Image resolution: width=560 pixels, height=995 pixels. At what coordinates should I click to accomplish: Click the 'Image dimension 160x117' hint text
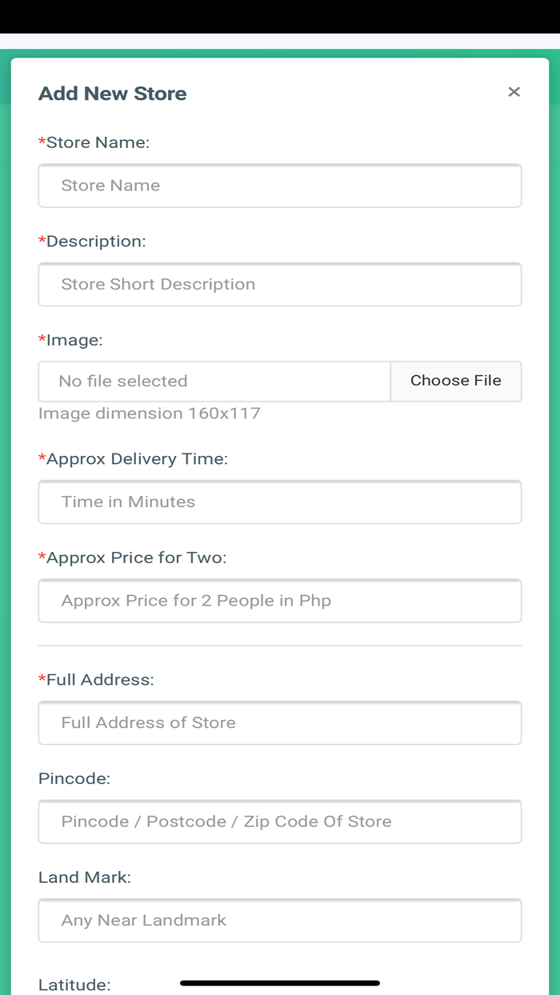(x=150, y=414)
